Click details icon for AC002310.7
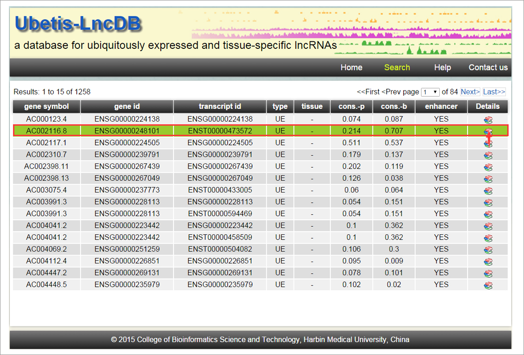The image size is (524, 355). point(488,155)
